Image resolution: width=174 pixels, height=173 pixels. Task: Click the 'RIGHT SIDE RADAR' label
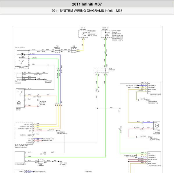155,166
